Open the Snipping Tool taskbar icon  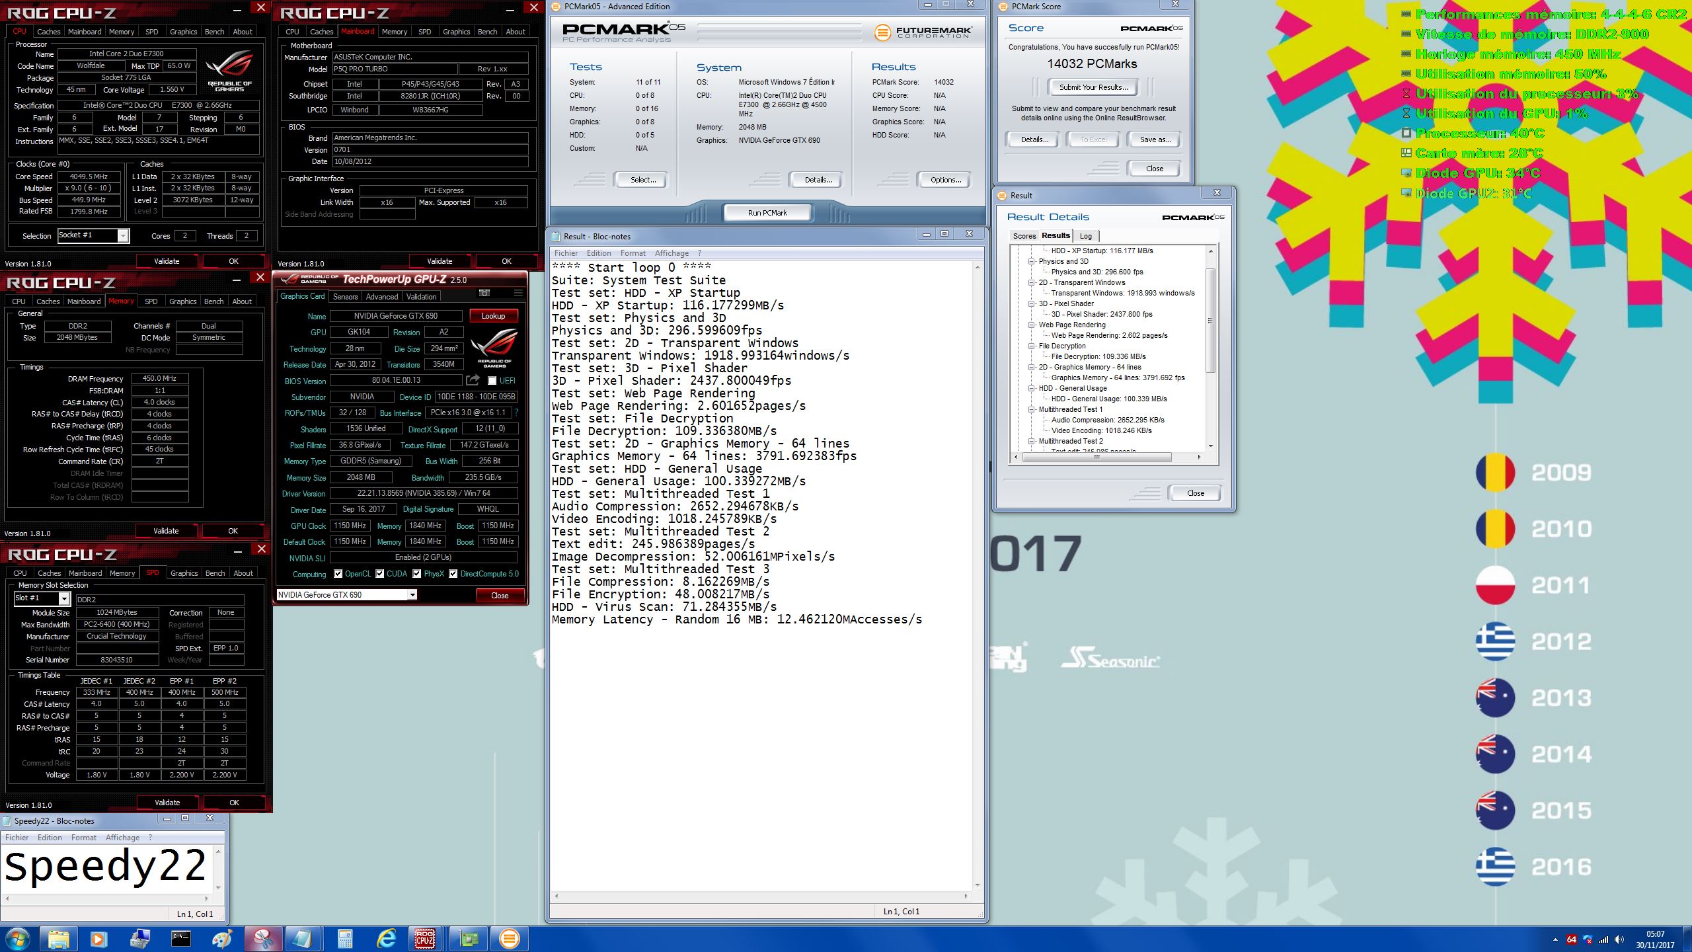pos(262,939)
